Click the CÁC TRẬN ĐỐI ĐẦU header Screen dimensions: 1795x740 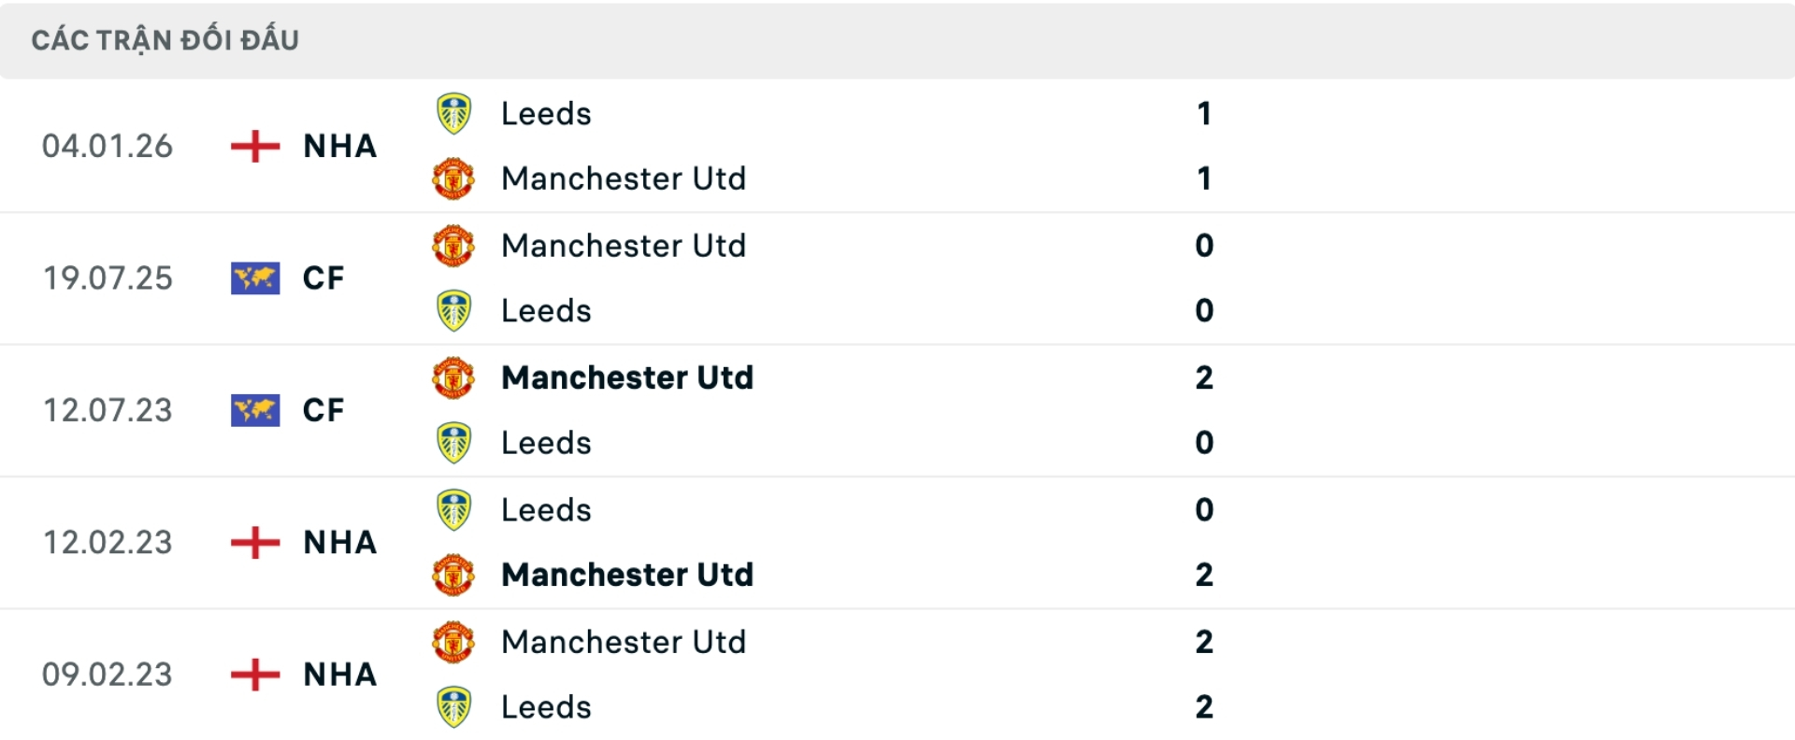point(165,40)
